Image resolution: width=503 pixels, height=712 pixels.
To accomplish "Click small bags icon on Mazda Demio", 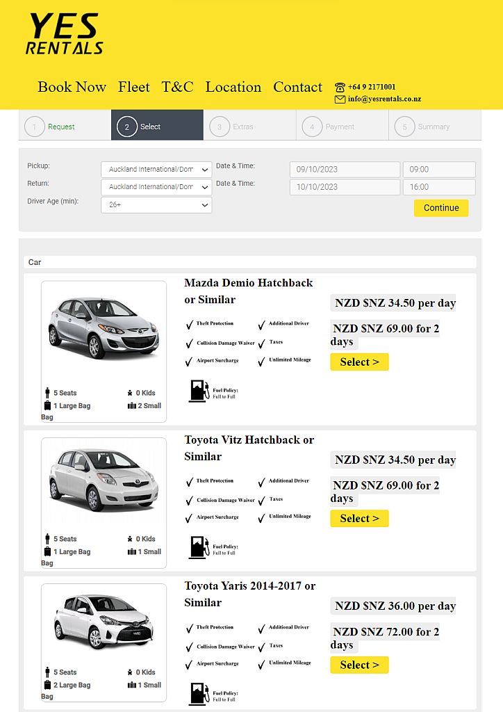I will [132, 405].
